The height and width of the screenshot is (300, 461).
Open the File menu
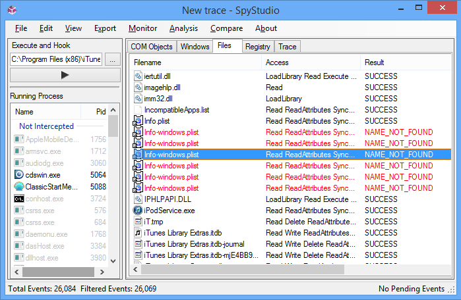point(21,28)
